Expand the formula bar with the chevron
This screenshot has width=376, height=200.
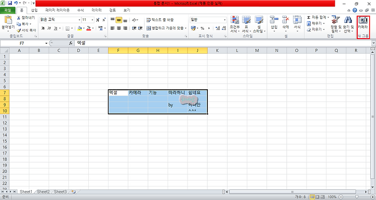click(x=373, y=43)
